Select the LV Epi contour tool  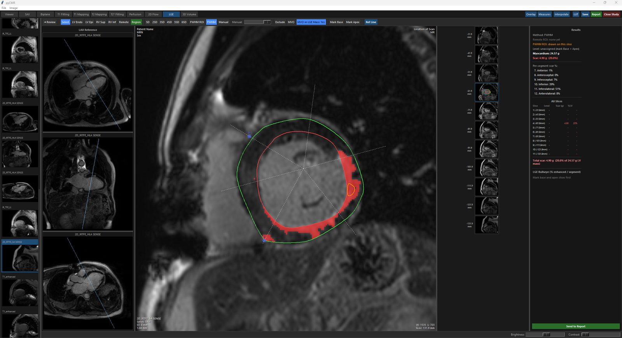[x=89, y=22]
